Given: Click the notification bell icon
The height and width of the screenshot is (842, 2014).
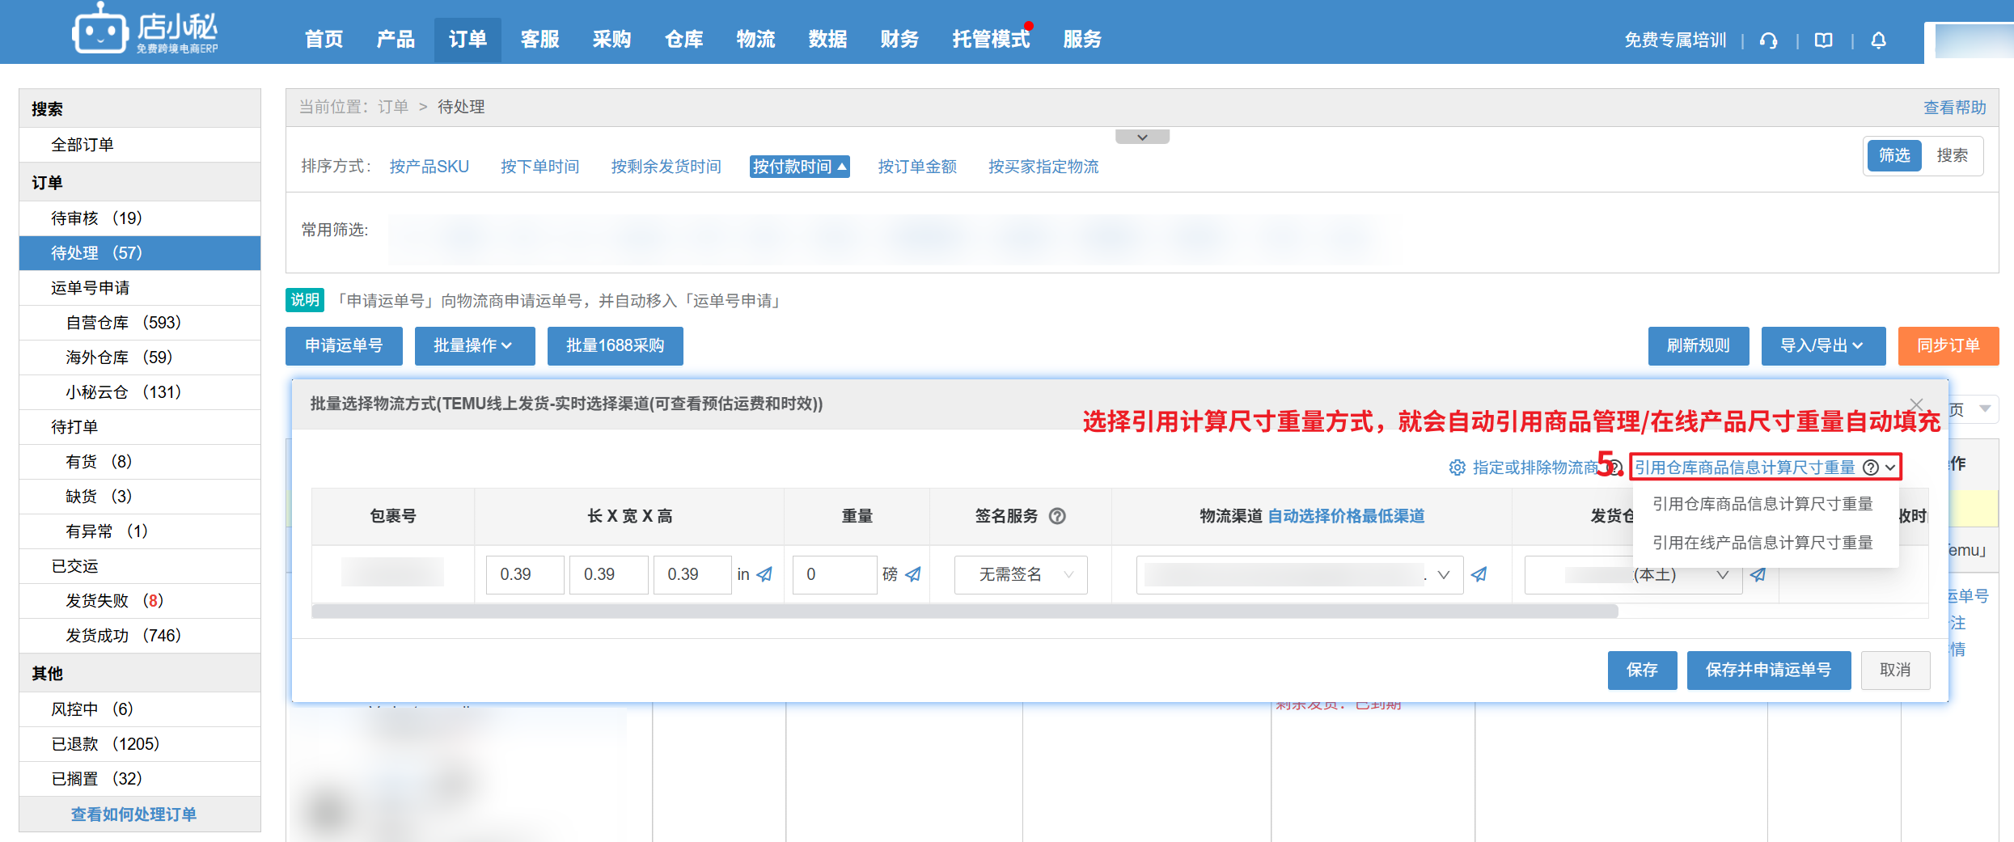Looking at the screenshot, I should pos(1878,40).
